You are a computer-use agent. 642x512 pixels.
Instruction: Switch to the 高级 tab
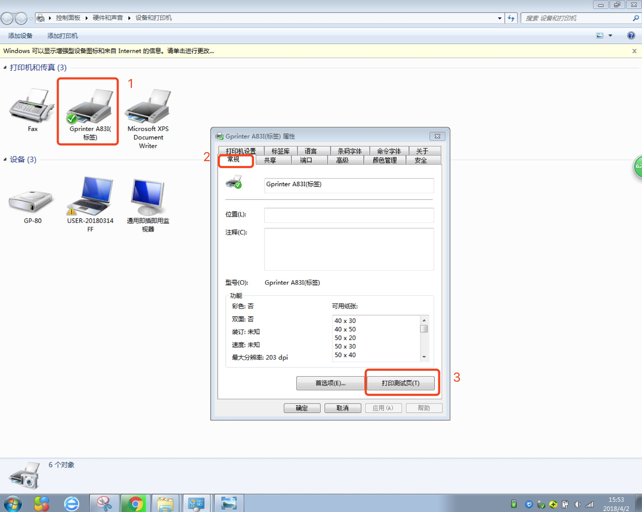tap(342, 160)
